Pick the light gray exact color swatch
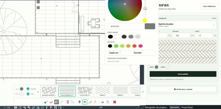 [138, 37]
